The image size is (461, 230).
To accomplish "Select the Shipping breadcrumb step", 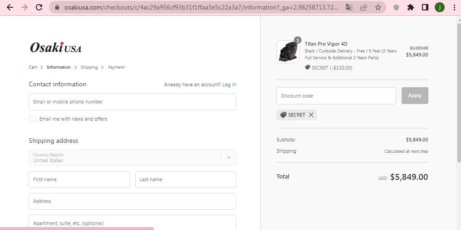I will tap(89, 67).
